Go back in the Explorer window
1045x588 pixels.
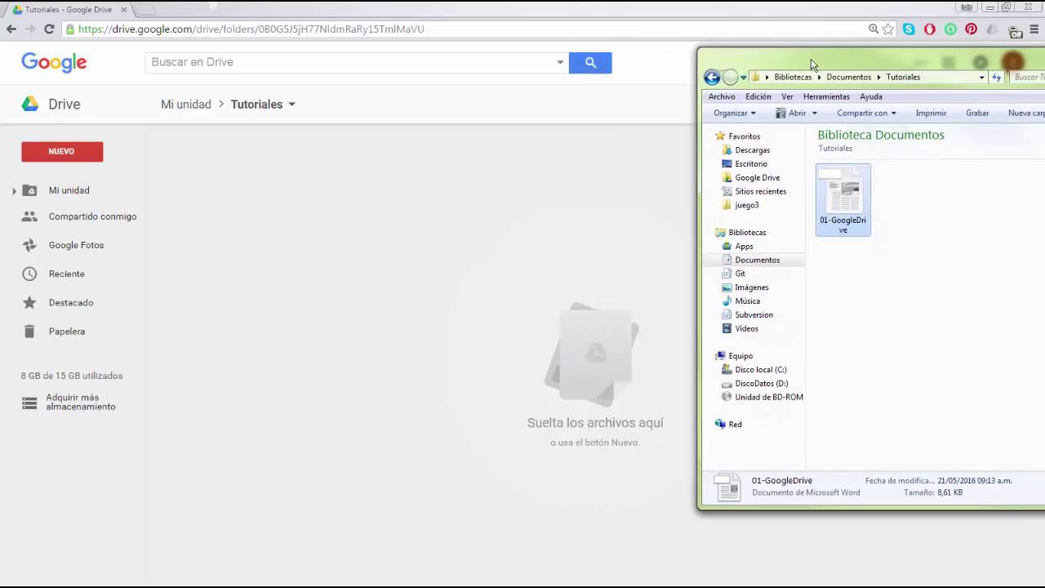[712, 77]
